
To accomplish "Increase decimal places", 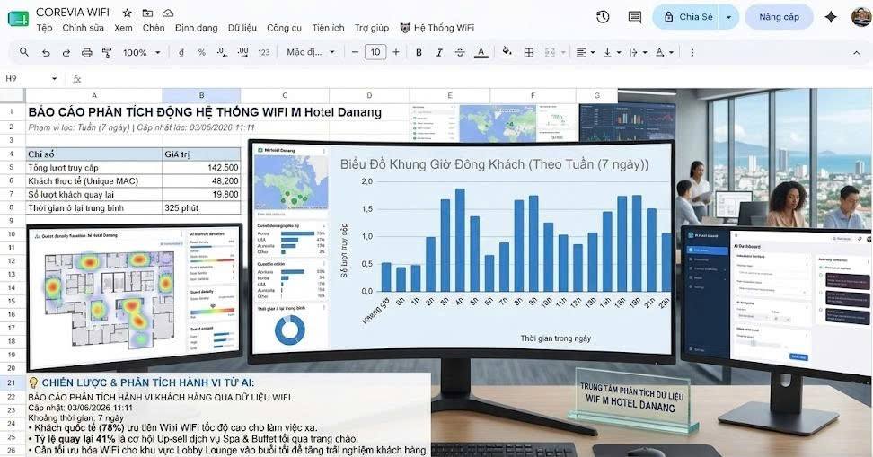I will [x=242, y=52].
